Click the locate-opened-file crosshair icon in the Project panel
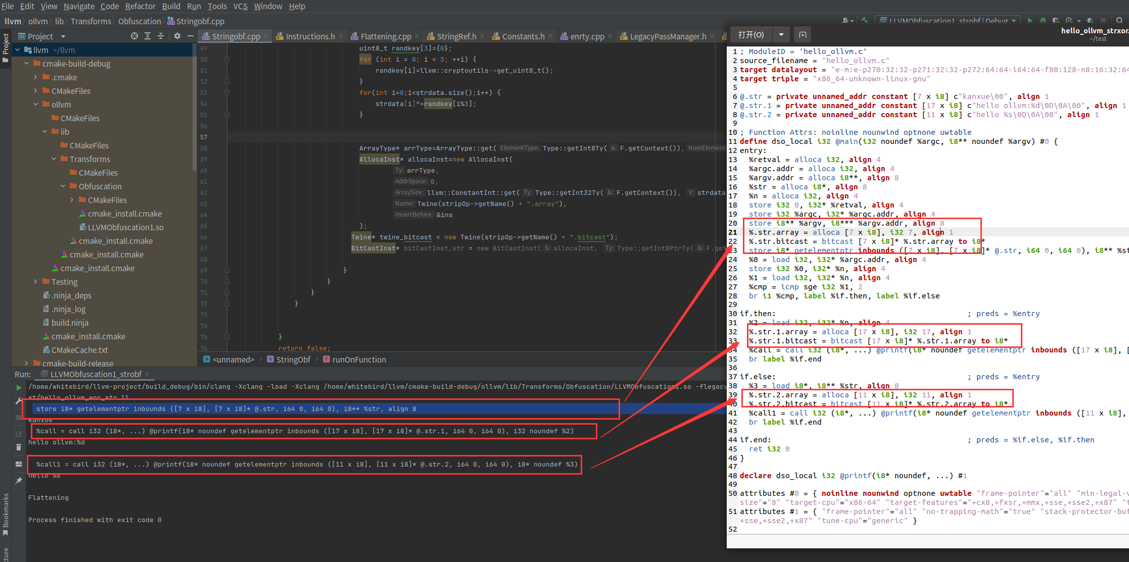The width and height of the screenshot is (1129, 562). point(134,36)
